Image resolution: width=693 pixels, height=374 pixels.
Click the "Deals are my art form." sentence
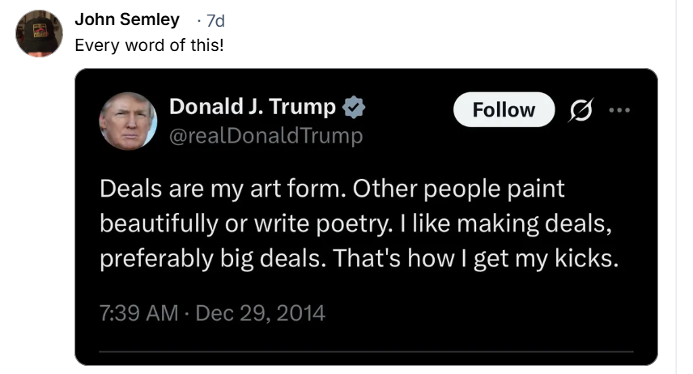223,189
